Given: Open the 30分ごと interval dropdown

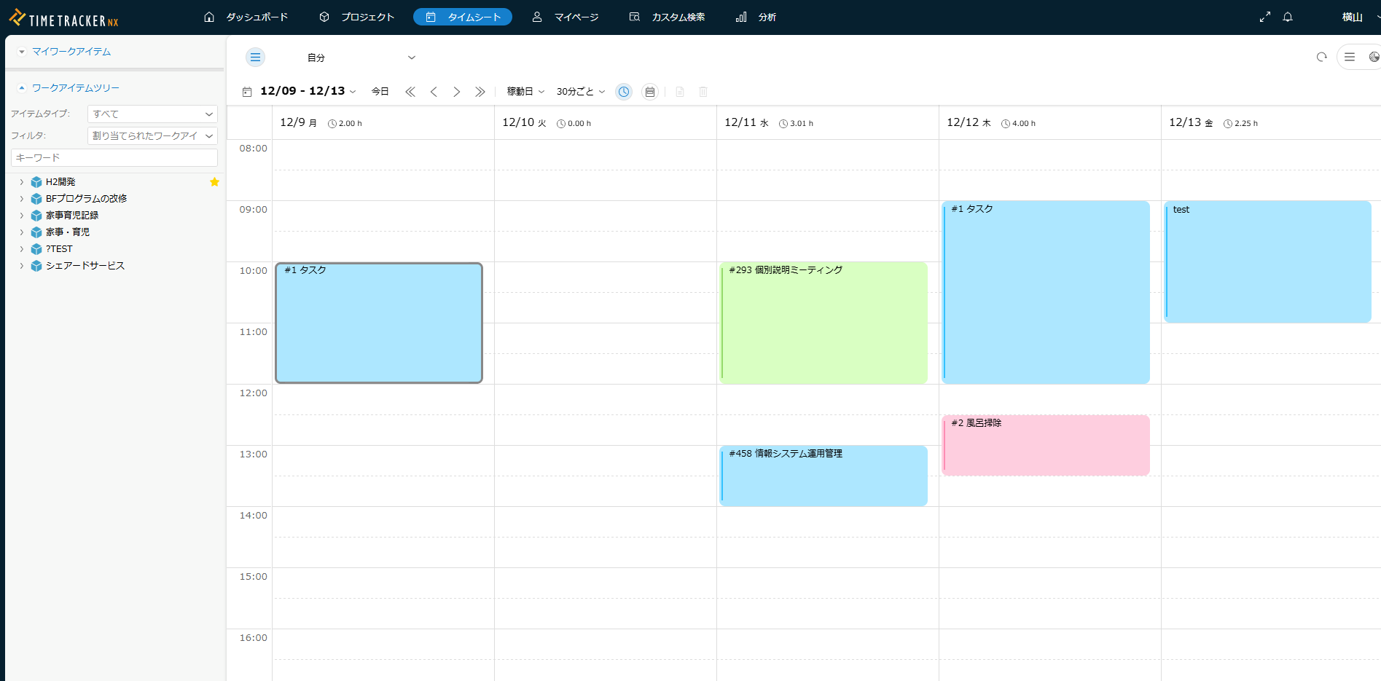Looking at the screenshot, I should [x=581, y=92].
